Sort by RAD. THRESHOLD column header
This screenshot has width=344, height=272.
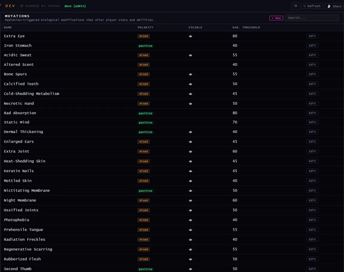(246, 27)
